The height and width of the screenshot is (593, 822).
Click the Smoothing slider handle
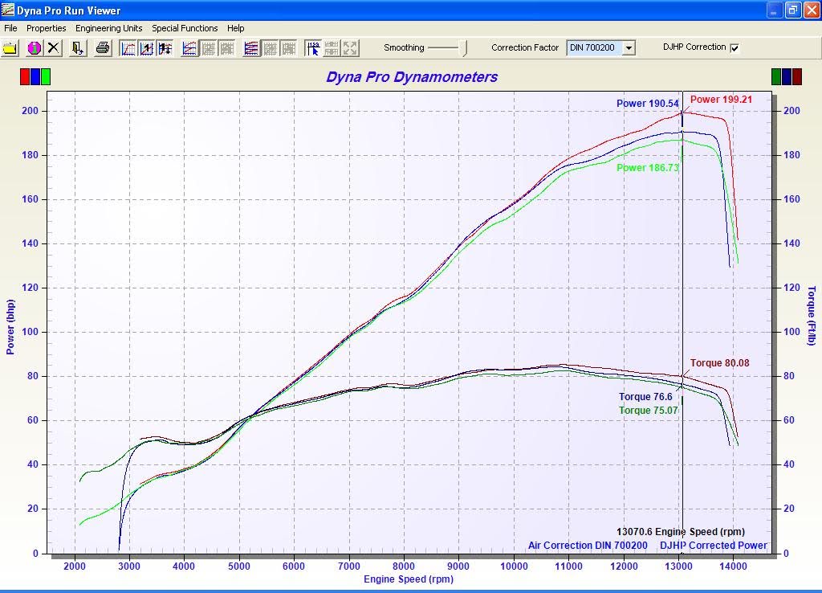(x=464, y=48)
